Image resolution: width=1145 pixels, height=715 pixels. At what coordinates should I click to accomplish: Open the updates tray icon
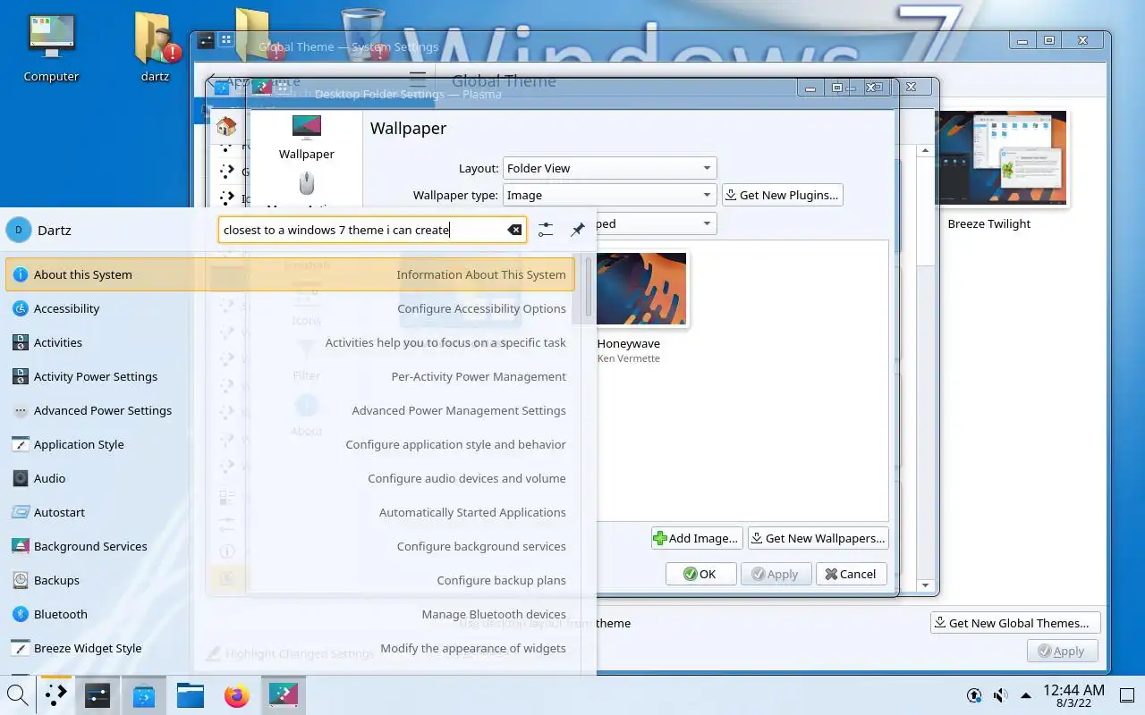pos(974,695)
